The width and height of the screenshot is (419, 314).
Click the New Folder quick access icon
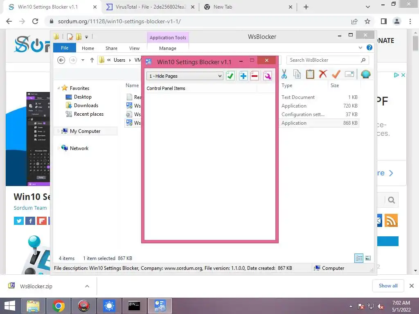(x=79, y=36)
